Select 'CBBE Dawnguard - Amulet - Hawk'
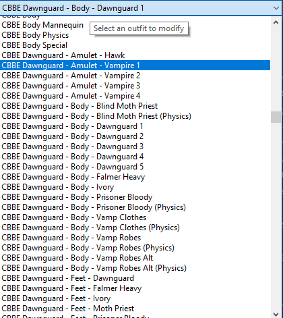The width and height of the screenshot is (283, 318). click(135, 55)
